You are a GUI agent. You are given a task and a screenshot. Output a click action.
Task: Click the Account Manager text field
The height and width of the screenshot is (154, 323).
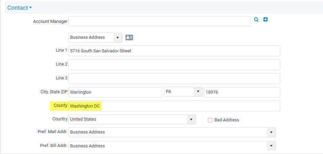point(159,21)
